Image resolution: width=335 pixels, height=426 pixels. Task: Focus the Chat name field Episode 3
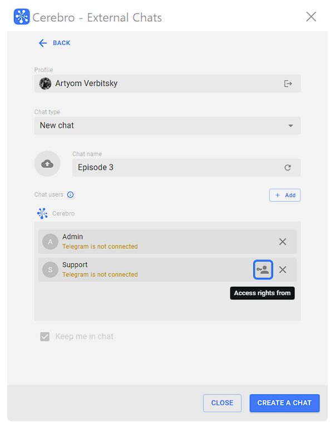pos(186,168)
